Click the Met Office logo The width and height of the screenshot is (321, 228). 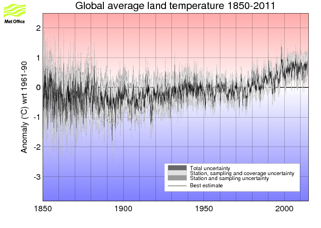tap(15, 14)
